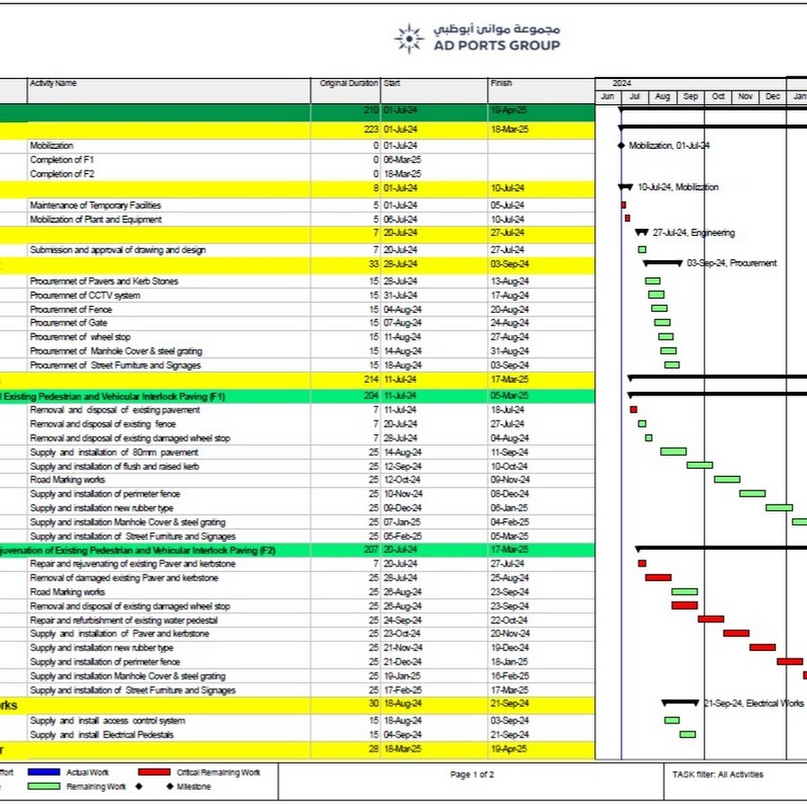Image resolution: width=807 pixels, height=807 pixels.
Task: Click the blue Actual Work legend swatch
Action: (44, 772)
